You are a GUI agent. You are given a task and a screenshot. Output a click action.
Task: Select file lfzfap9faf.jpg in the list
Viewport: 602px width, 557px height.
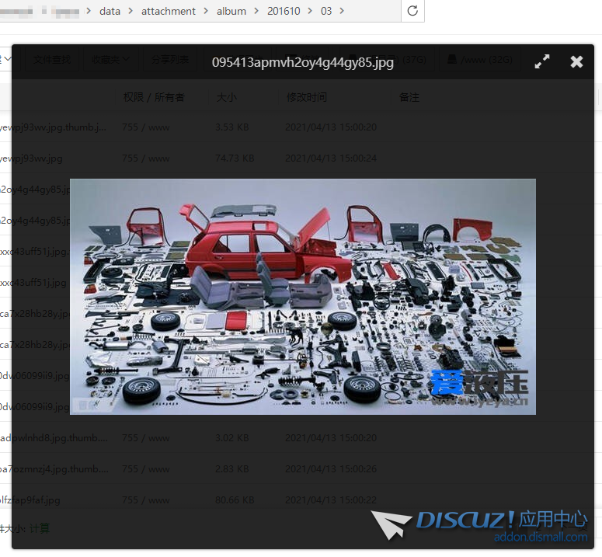coord(30,500)
